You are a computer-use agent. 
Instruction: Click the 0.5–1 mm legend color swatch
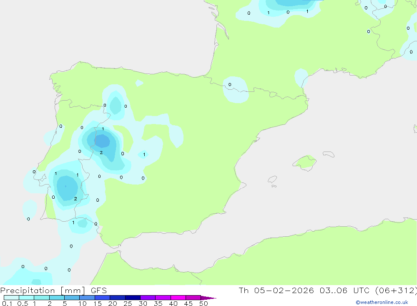(x=27, y=298)
